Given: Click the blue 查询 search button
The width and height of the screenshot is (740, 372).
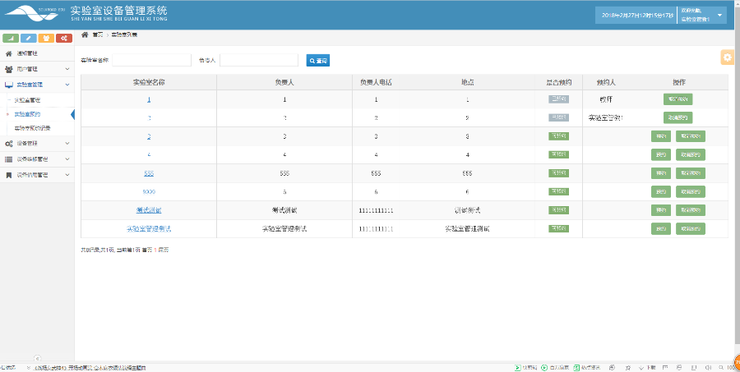Looking at the screenshot, I should pyautogui.click(x=318, y=61).
